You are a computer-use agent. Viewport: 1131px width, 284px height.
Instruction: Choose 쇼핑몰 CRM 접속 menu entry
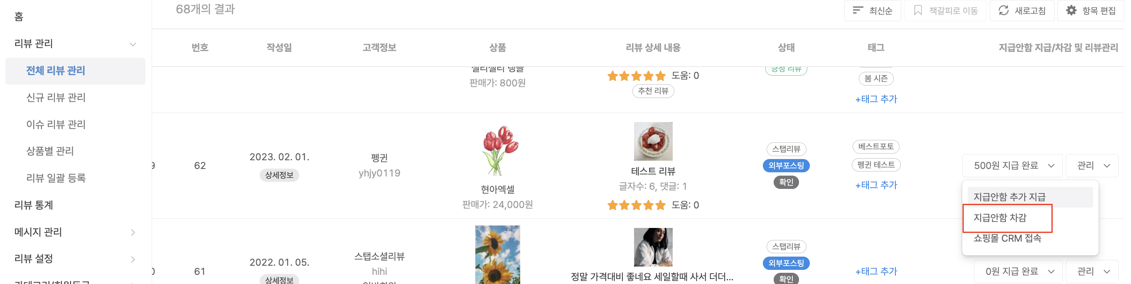pos(1007,238)
